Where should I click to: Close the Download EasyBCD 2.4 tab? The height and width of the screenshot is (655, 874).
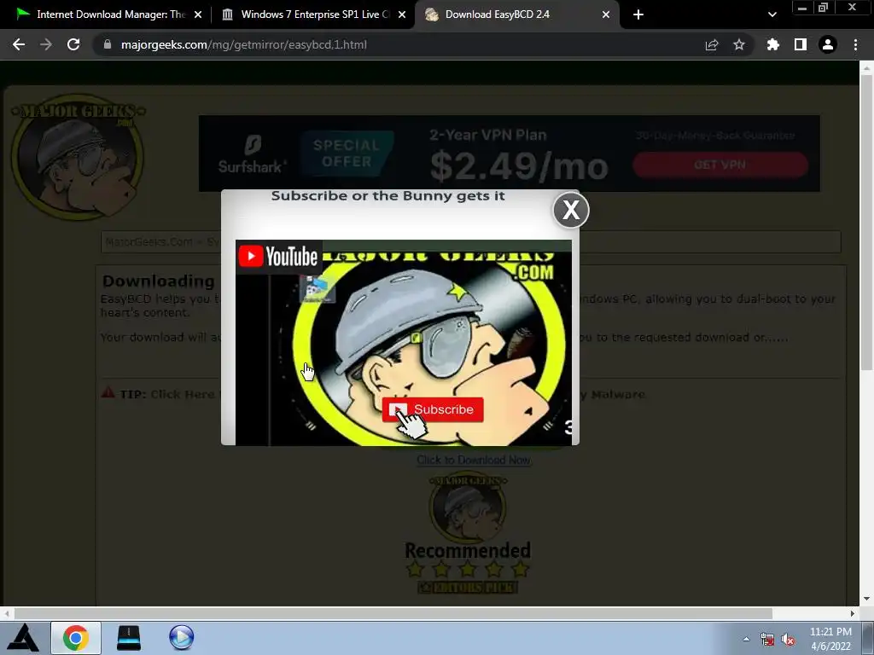(x=606, y=14)
